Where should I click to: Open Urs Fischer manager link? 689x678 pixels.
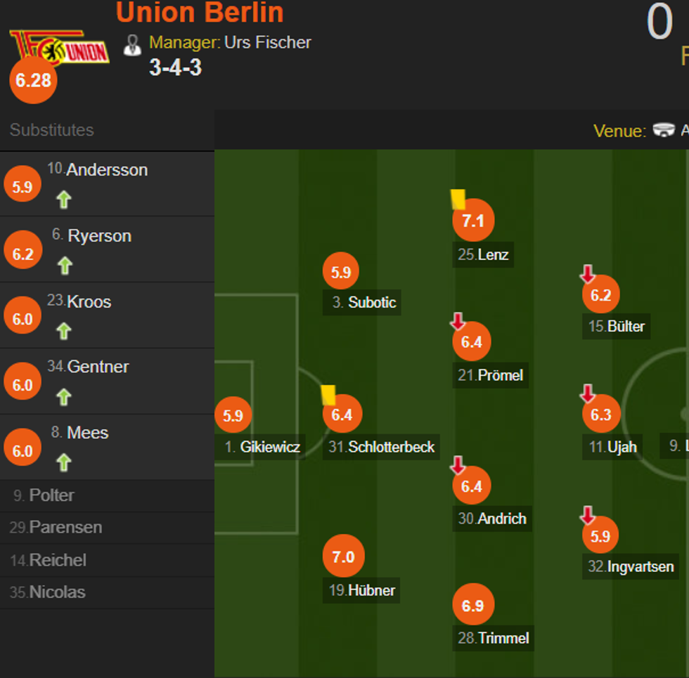pyautogui.click(x=267, y=42)
